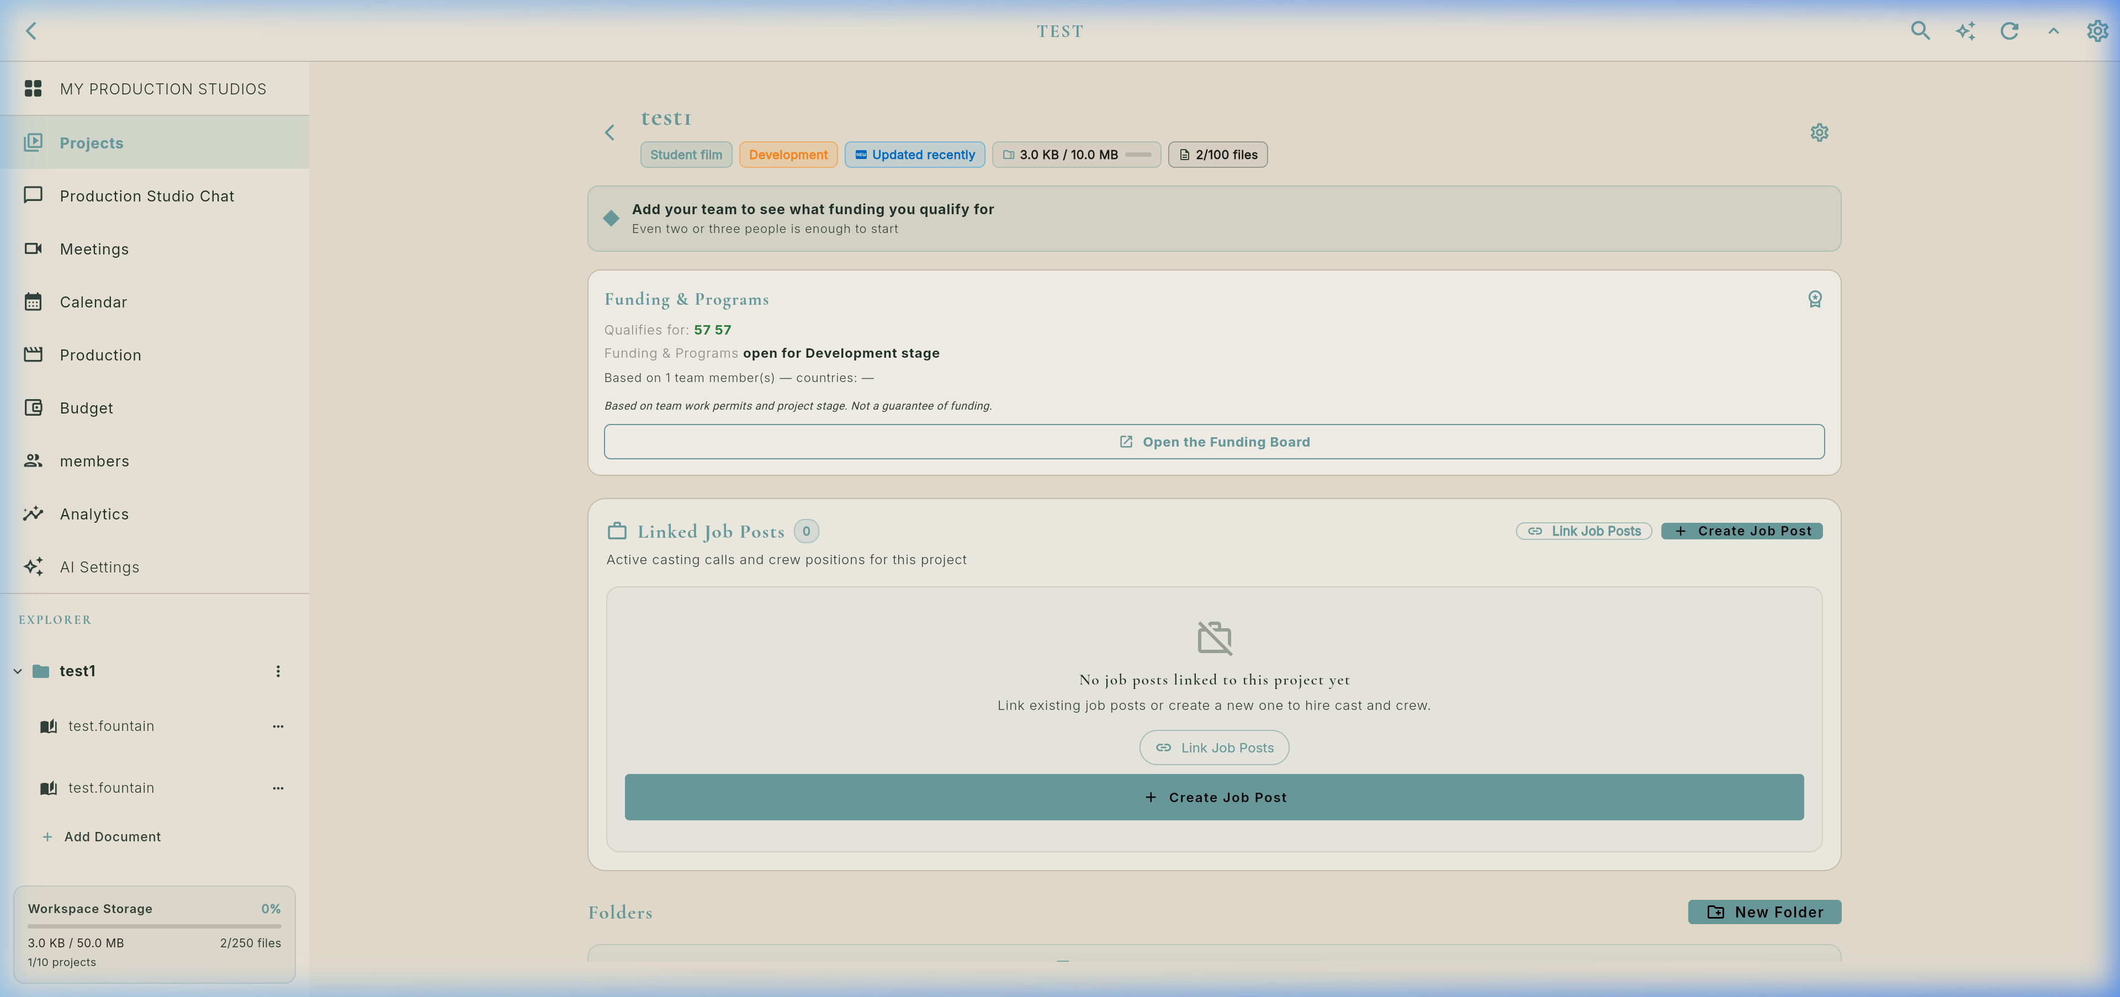Viewport: 2120px width, 997px height.
Task: Click Add Document in explorer
Action: coord(101,836)
